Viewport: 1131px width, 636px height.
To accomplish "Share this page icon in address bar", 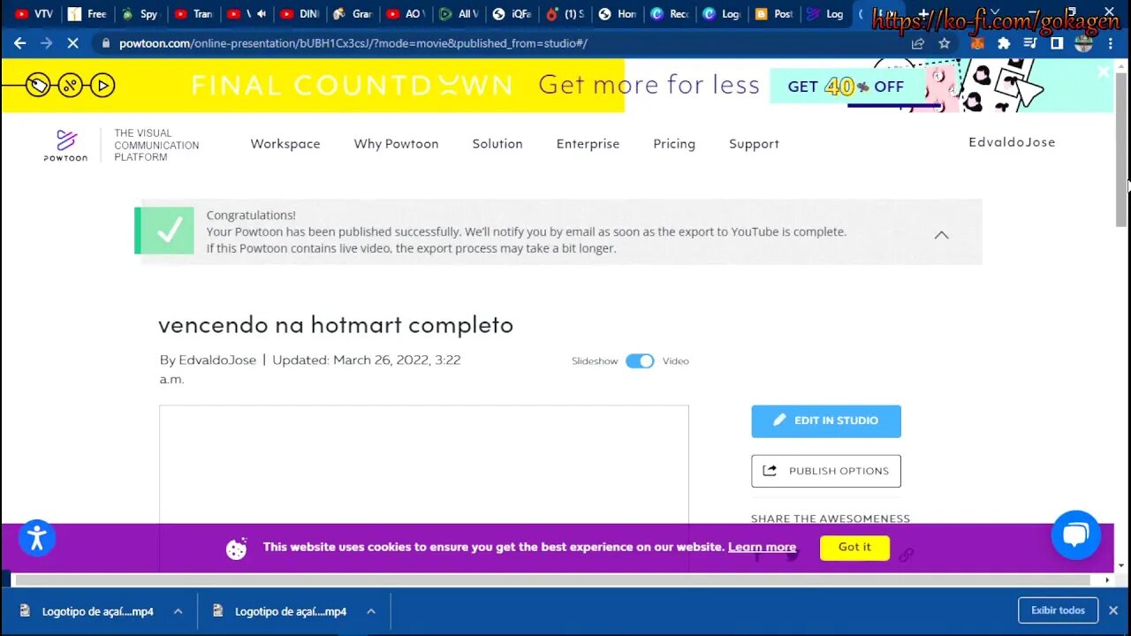I will (918, 43).
